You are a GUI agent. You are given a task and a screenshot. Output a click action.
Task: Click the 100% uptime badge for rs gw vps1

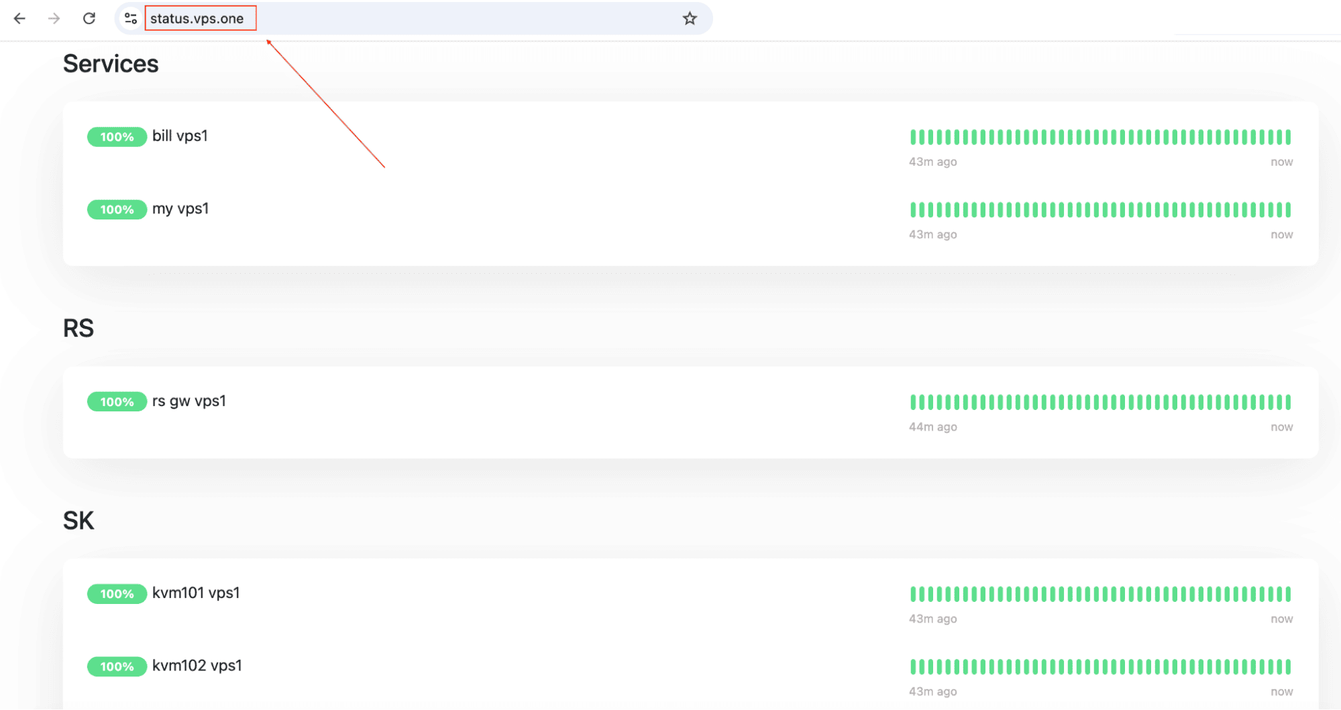(x=117, y=402)
